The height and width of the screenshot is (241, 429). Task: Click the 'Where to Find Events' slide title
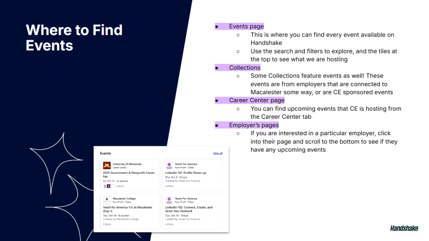[x=74, y=37]
